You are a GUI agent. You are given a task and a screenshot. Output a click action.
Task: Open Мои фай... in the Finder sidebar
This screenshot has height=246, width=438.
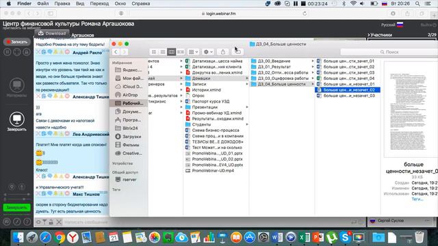pos(129,78)
